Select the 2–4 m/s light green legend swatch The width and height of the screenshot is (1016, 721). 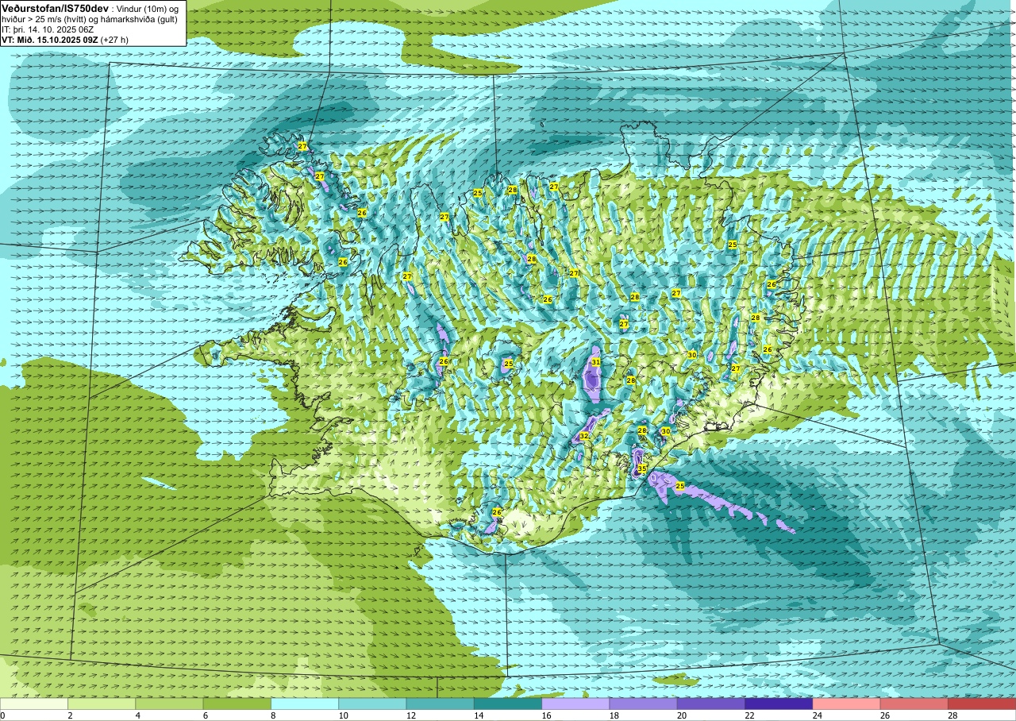pyautogui.click(x=102, y=704)
